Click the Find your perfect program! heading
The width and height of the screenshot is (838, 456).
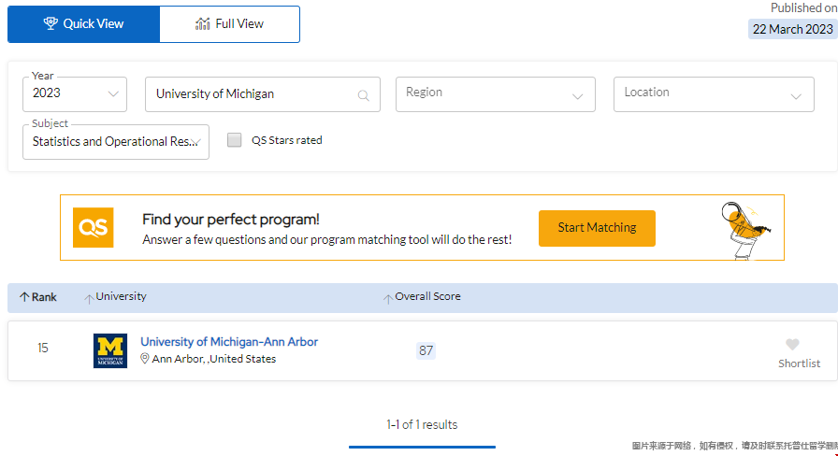tap(231, 220)
